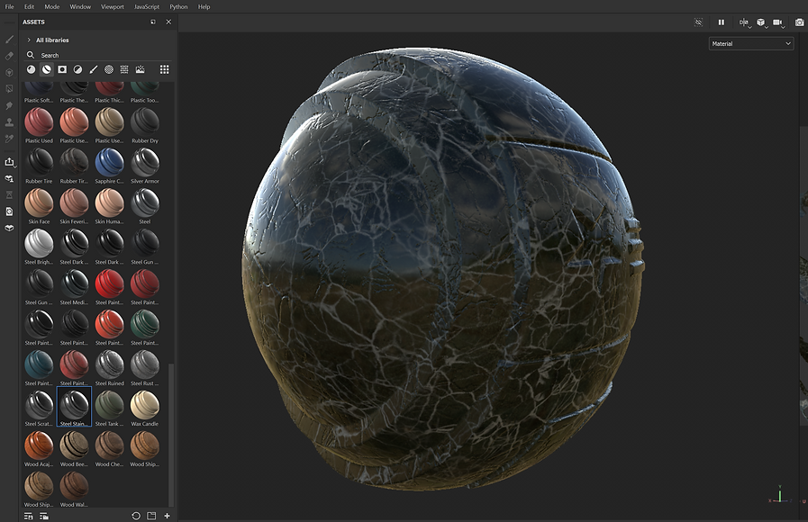Toggle the hidden-overlay icon left of pause

click(x=698, y=22)
